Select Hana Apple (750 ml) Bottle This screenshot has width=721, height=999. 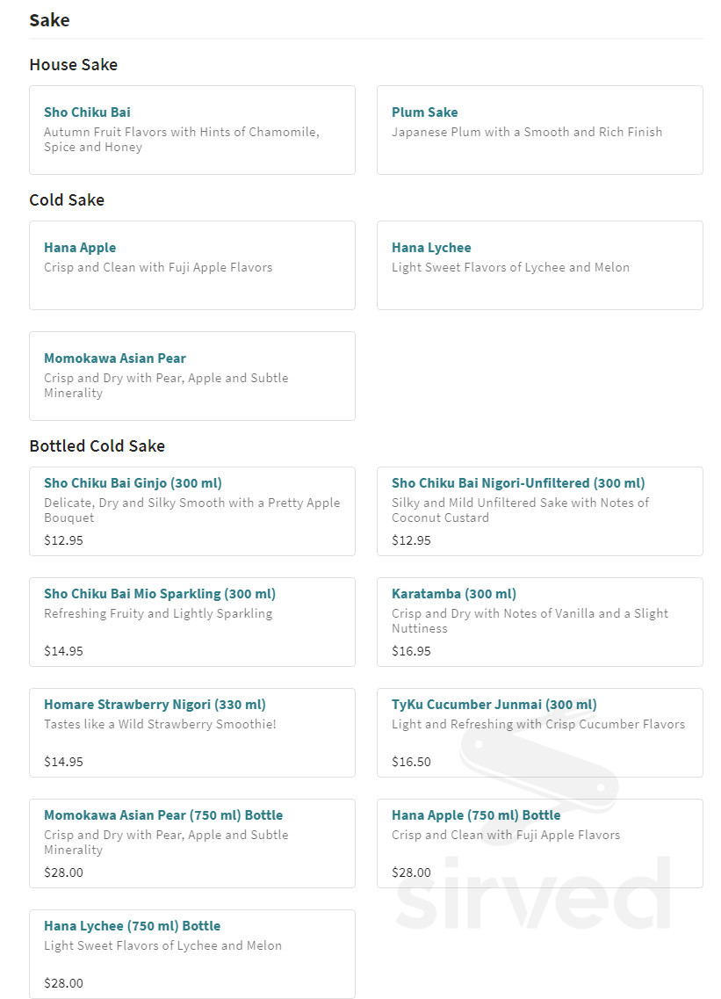(x=476, y=815)
